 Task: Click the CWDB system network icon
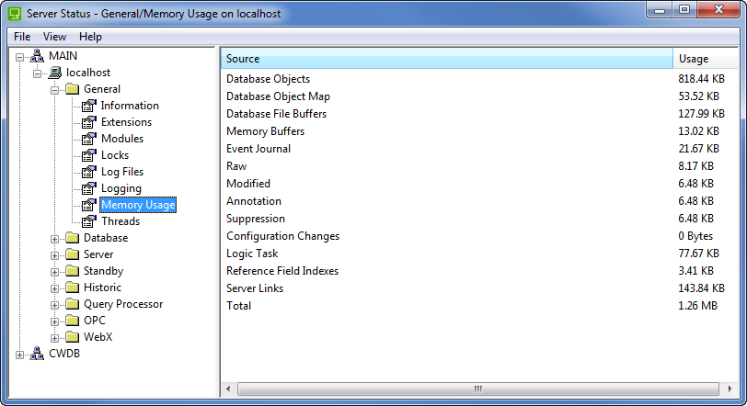point(38,354)
